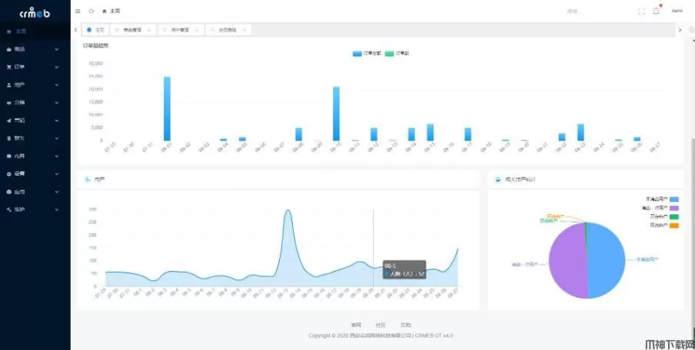Click the 用户 person icon in the sidebar
Image resolution: width=695 pixels, height=350 pixels.
[x=9, y=85]
